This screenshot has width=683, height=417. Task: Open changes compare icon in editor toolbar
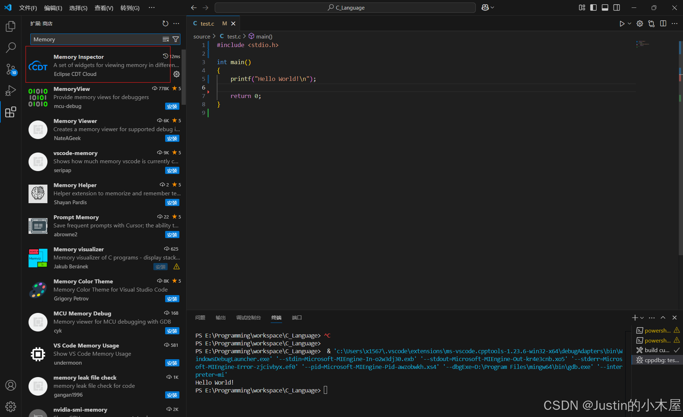[652, 24]
